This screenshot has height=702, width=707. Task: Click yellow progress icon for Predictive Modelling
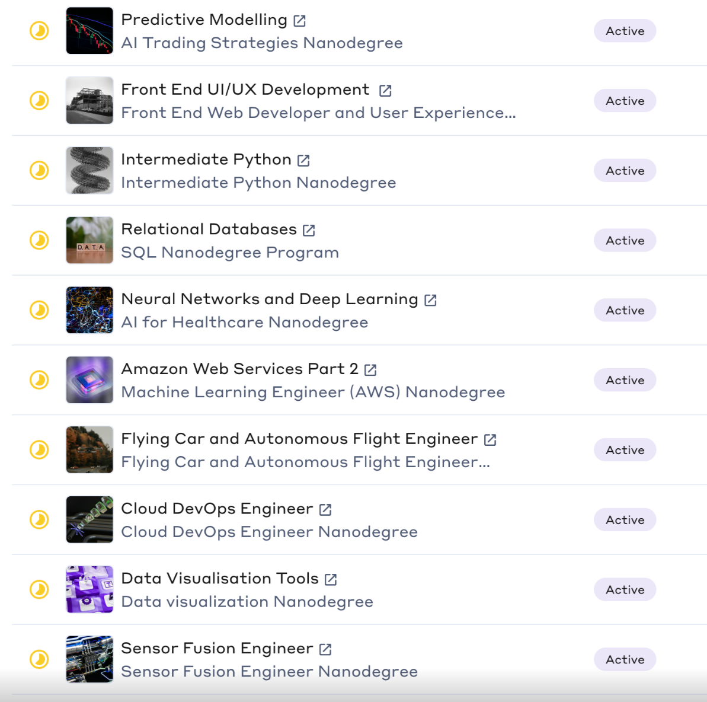pyautogui.click(x=39, y=31)
